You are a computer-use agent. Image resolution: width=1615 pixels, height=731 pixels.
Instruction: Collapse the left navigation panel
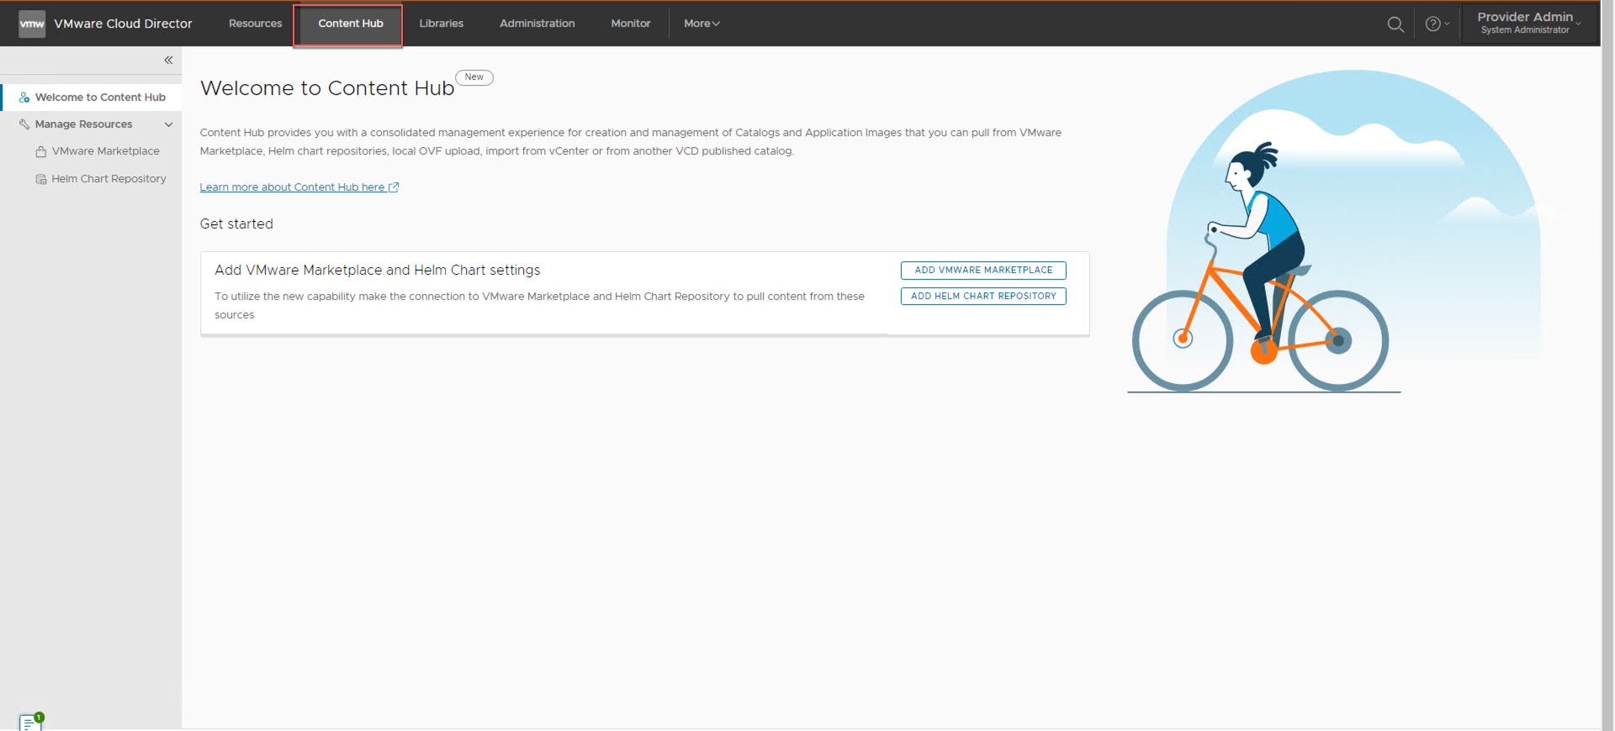click(x=168, y=60)
